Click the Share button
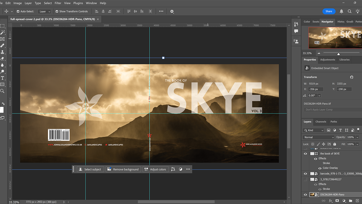 (329, 11)
